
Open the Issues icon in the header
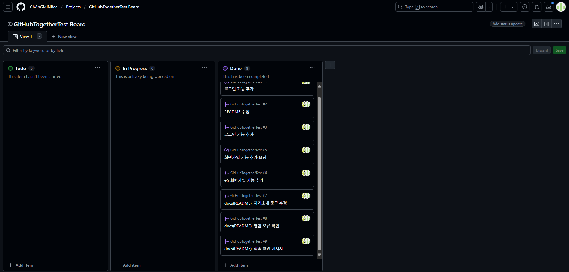[x=525, y=7]
